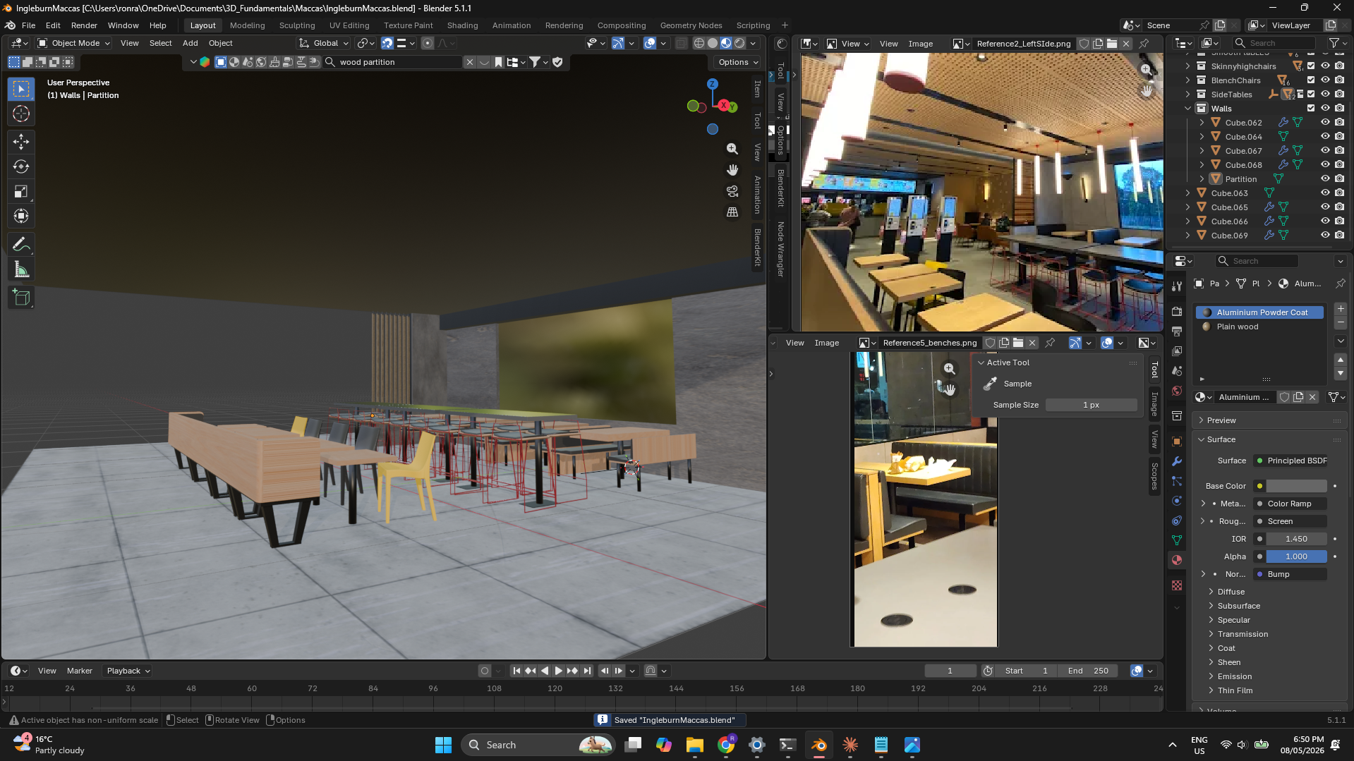Screen dimensions: 1354x761
Task: Select the Annotate tool
Action: point(21,244)
